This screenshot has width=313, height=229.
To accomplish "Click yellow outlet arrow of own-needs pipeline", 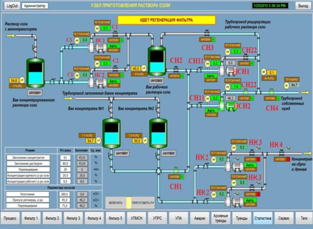I will (305, 92).
